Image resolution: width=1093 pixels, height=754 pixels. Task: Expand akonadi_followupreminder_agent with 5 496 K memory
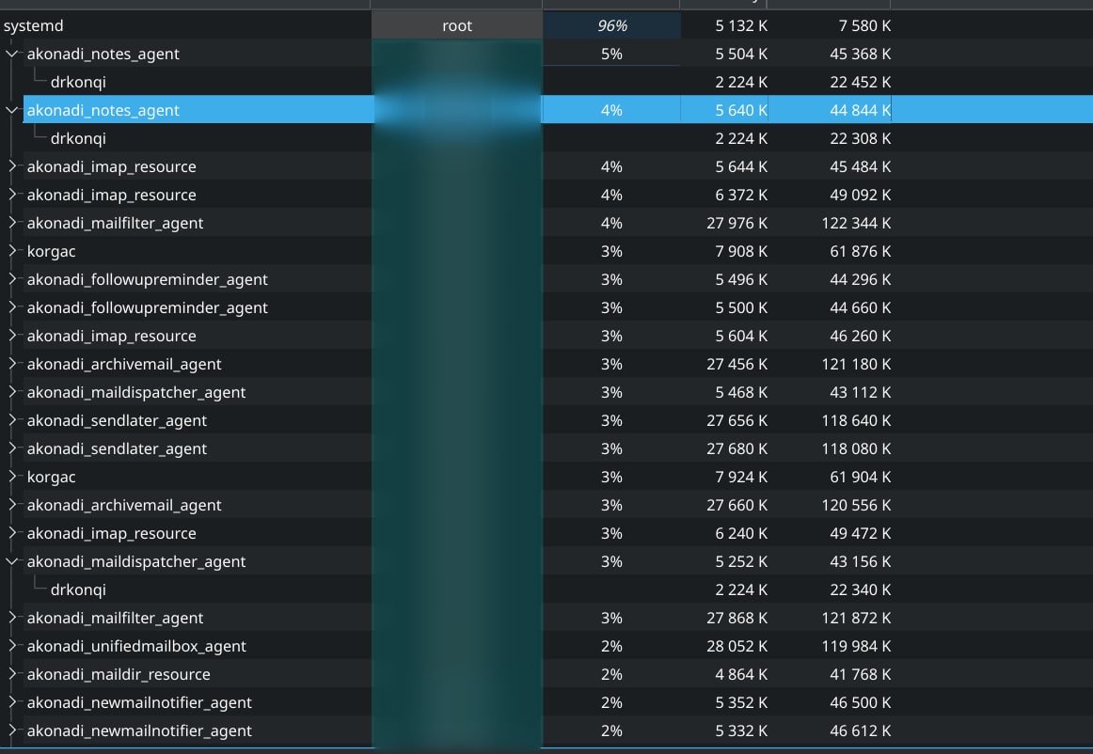pyautogui.click(x=12, y=279)
